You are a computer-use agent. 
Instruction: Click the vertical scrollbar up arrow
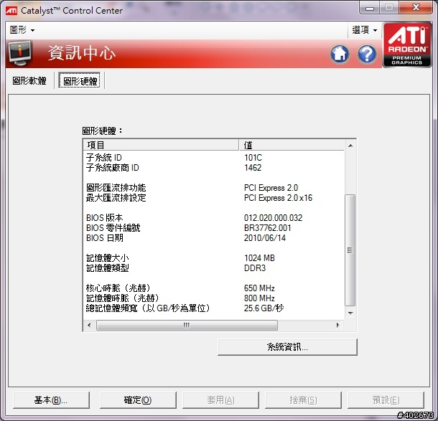coord(350,146)
